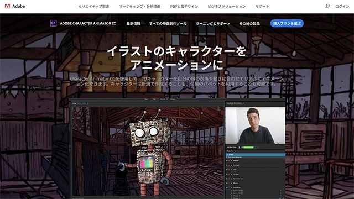Click the green microphone level meter
This screenshot has height=199, width=354.
(x=248, y=148)
